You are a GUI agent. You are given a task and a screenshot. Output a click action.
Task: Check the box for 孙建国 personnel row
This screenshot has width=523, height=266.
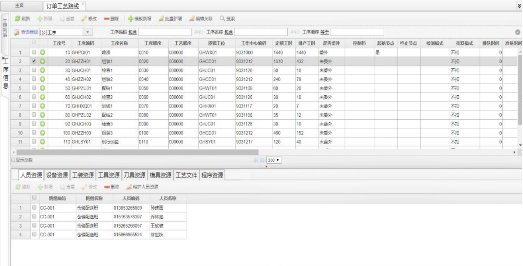tap(34, 208)
